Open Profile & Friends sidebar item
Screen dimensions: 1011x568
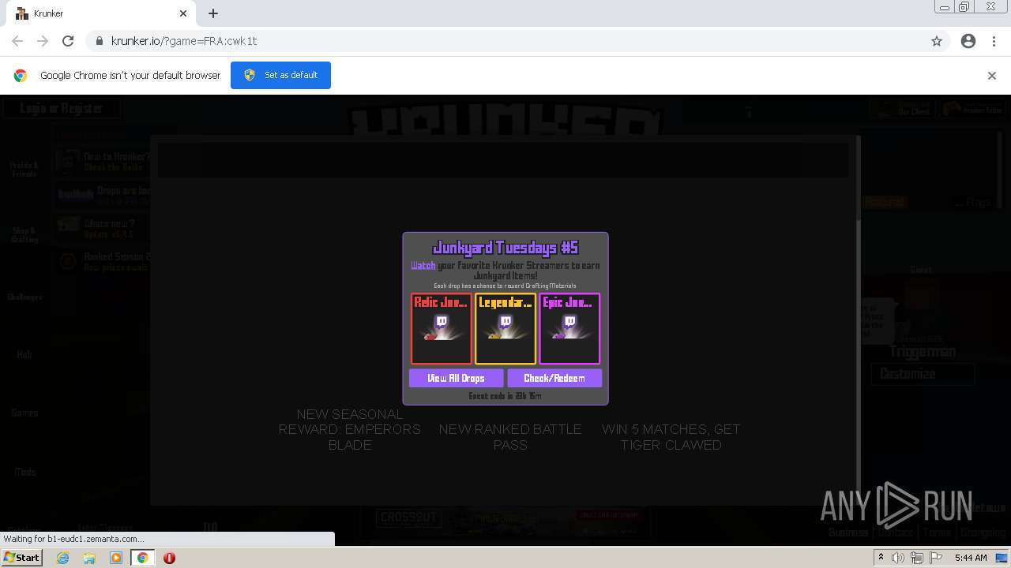point(24,169)
